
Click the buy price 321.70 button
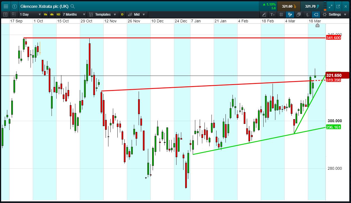[312, 6]
